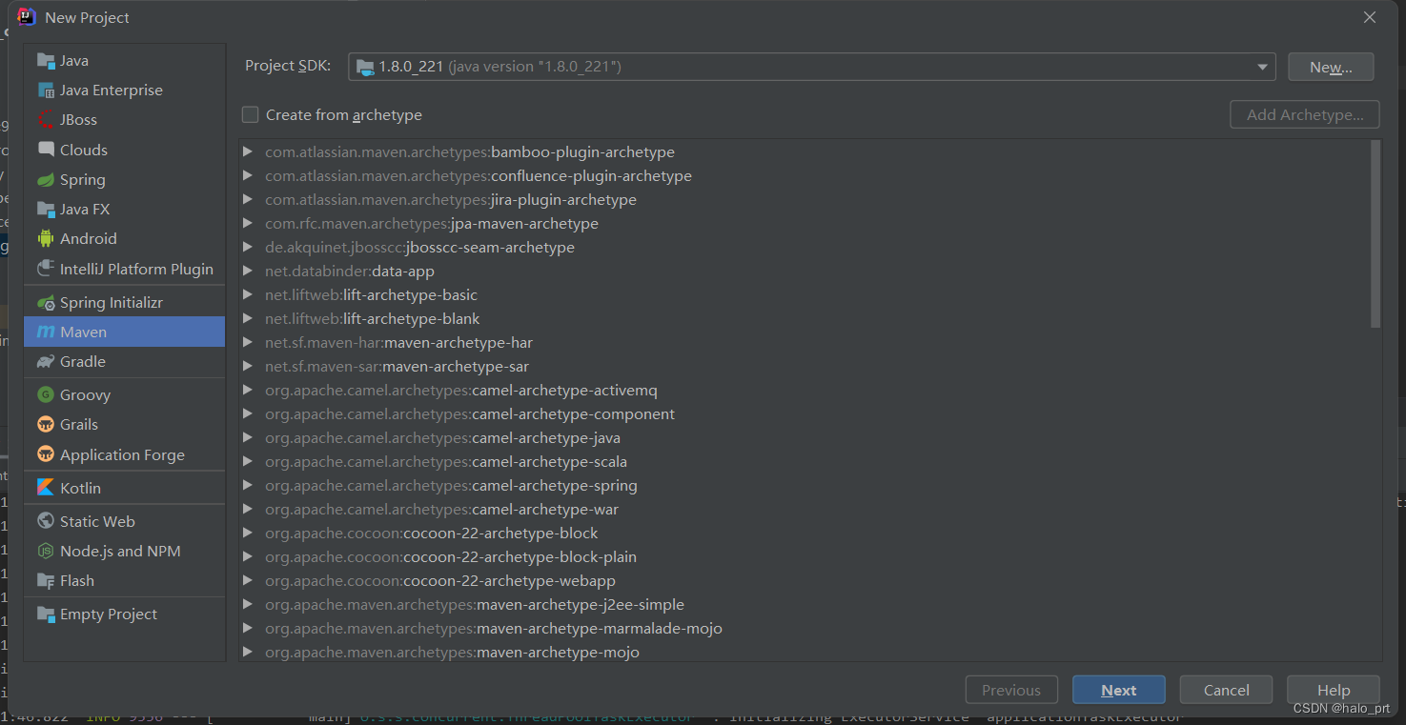The height and width of the screenshot is (725, 1406).
Task: Select maven-archetype-mojo row
Action: click(x=805, y=652)
